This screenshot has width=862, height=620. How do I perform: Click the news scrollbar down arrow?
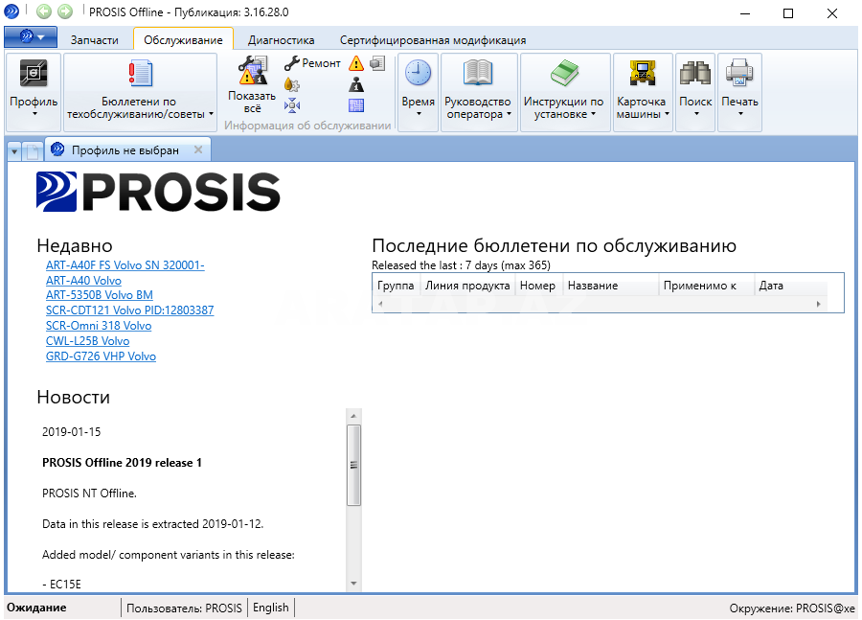(353, 584)
